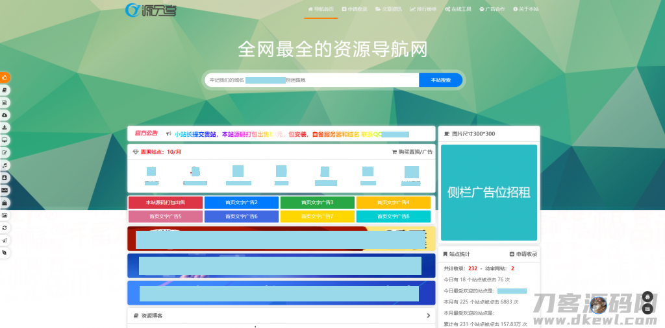Click the cloud icon in left sidebar
Screen dimensions: 665x328
click(5, 115)
